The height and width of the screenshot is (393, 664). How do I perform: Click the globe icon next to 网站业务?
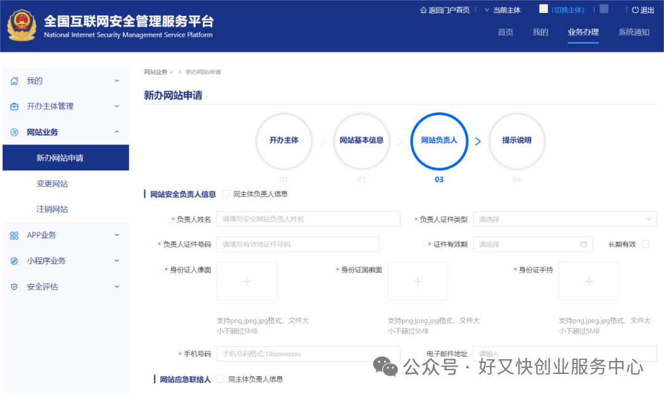point(14,132)
